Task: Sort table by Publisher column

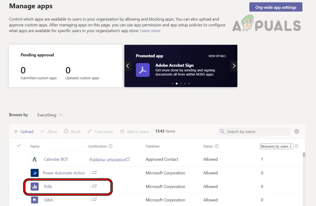Action: tap(153, 146)
